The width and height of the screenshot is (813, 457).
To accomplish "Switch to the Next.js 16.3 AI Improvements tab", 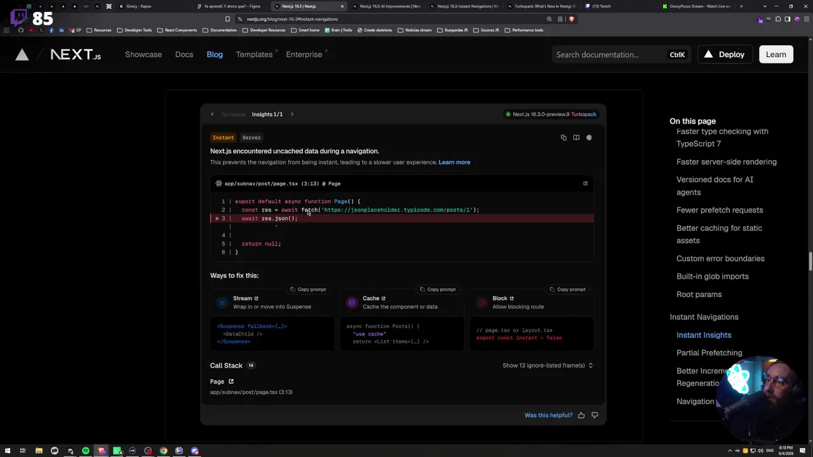I will [387, 6].
